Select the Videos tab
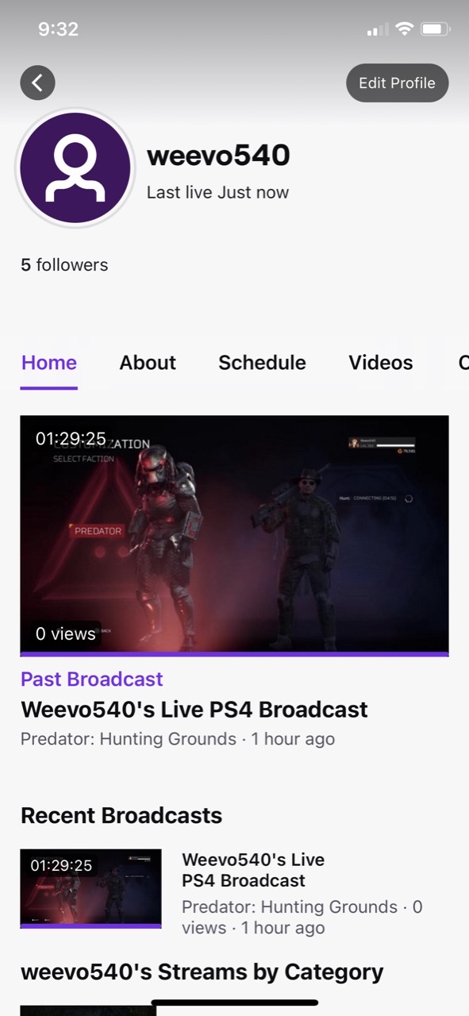This screenshot has width=469, height=1016. click(x=381, y=363)
